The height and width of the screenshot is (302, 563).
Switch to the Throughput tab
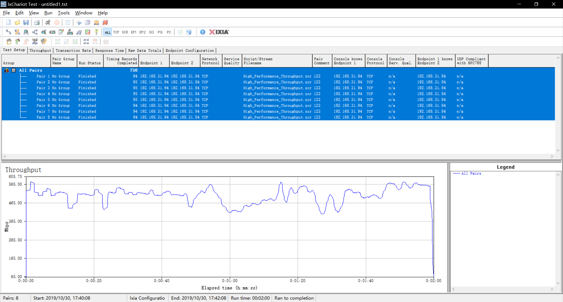point(40,50)
